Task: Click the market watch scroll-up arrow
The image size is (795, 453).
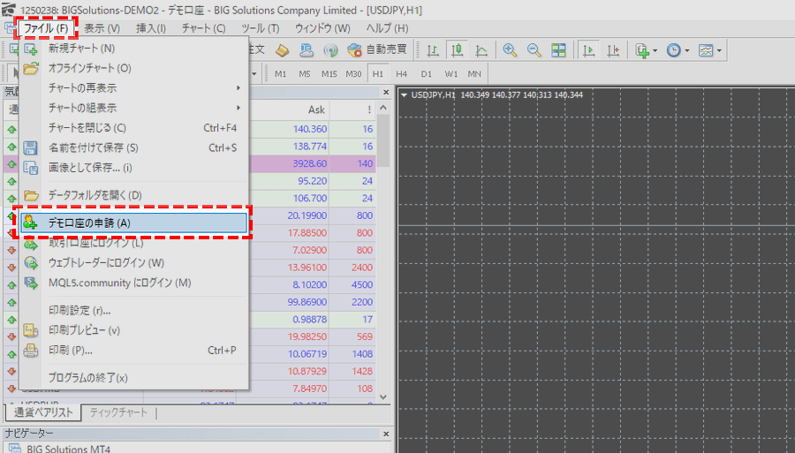Action: tap(383, 108)
